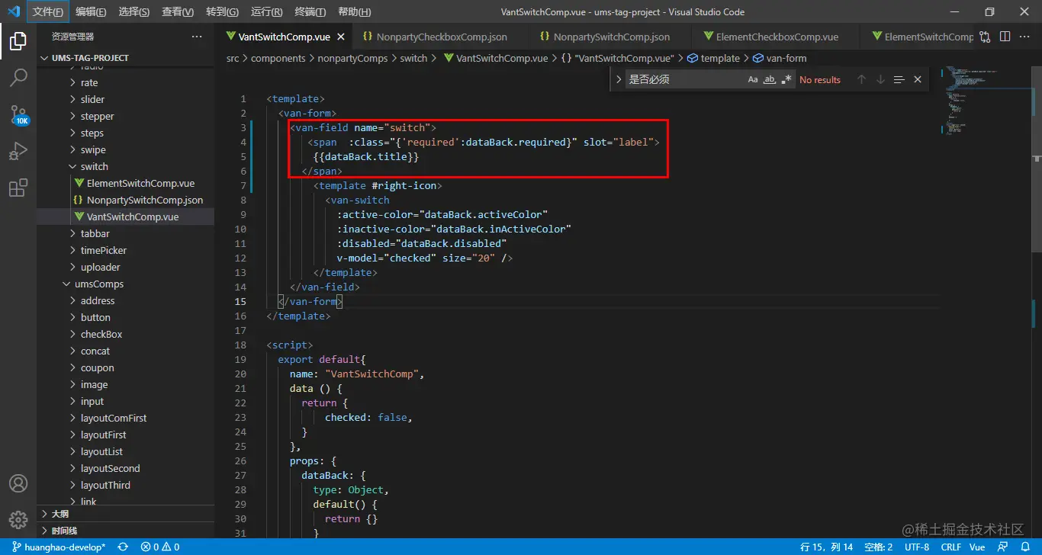Toggle find in selection

(x=899, y=79)
